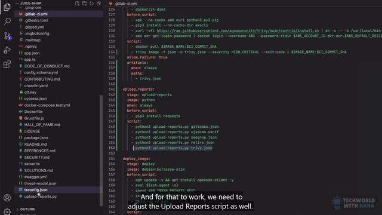Screen dimensions: 382x215
Task: Open the trivy install.sh URL link
Action: tap(238, 30)
